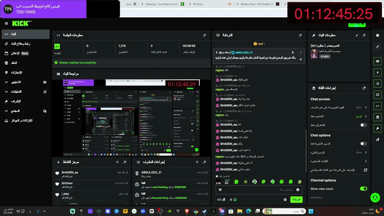This screenshot has width=384, height=216.
Task: Expand the الاستديو sidebar section
Action: point(25,82)
